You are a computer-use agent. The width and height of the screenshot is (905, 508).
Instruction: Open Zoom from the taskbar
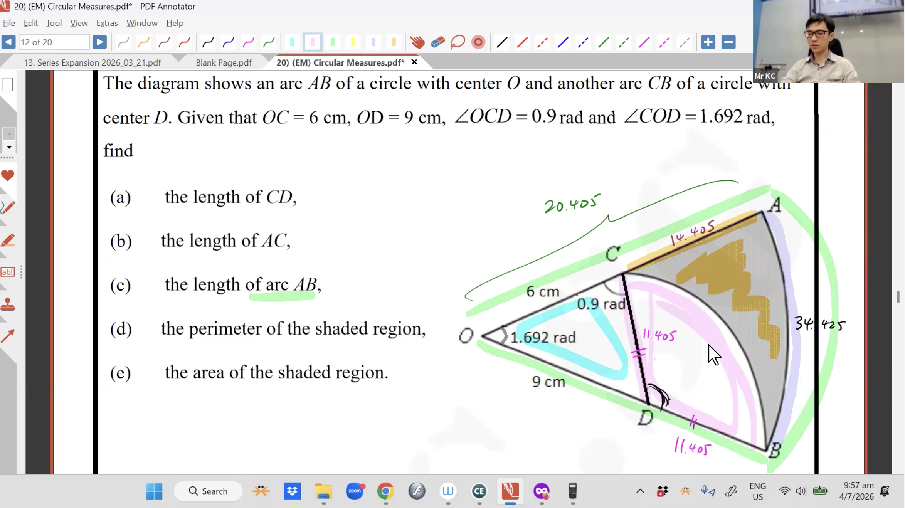[355, 491]
